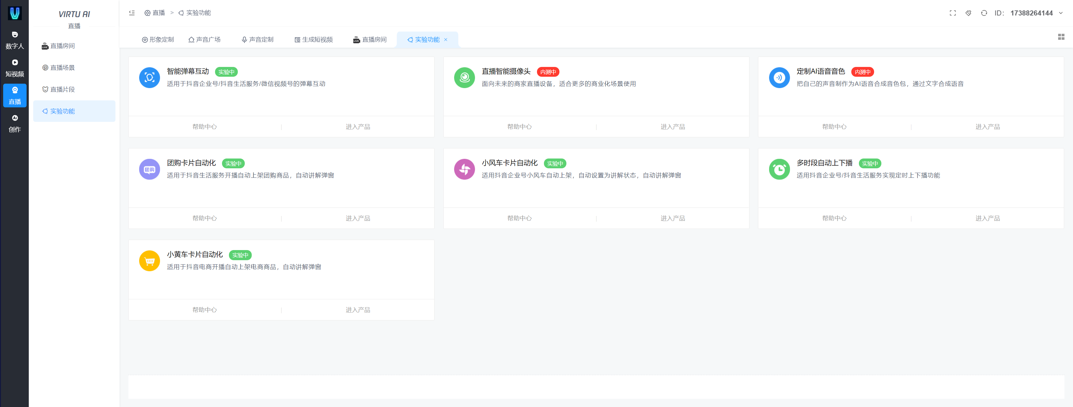Click the 小黄车卡片自动化 card title

coord(195,254)
